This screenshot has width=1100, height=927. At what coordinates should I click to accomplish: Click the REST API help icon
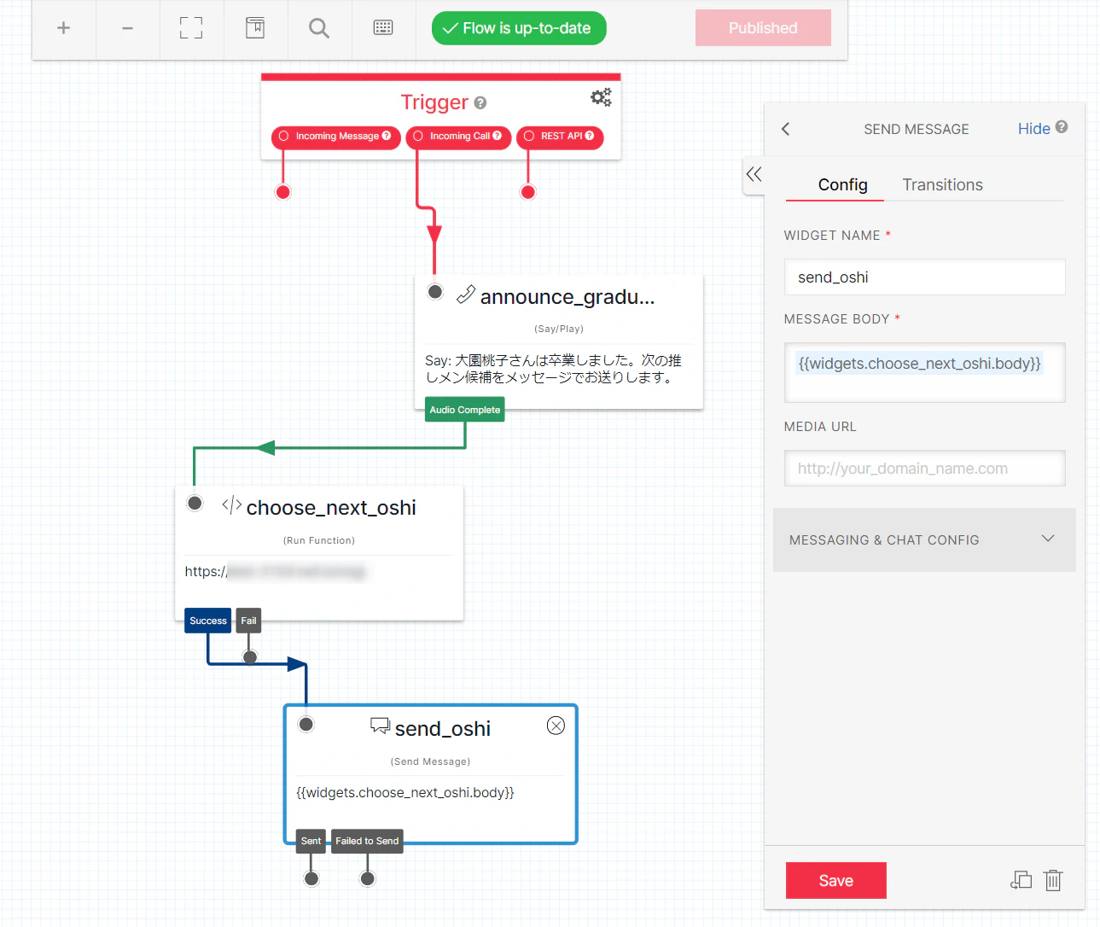(x=590, y=136)
